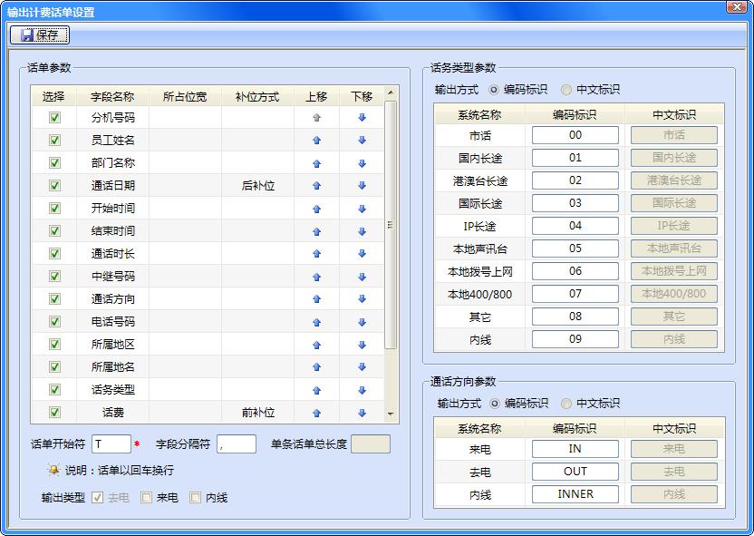The height and width of the screenshot is (536, 754).
Task: Enable 来电 output type checkbox
Action: pyautogui.click(x=146, y=497)
